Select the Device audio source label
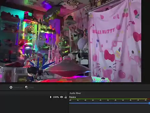This screenshot has height=113, width=150. coord(72,97)
